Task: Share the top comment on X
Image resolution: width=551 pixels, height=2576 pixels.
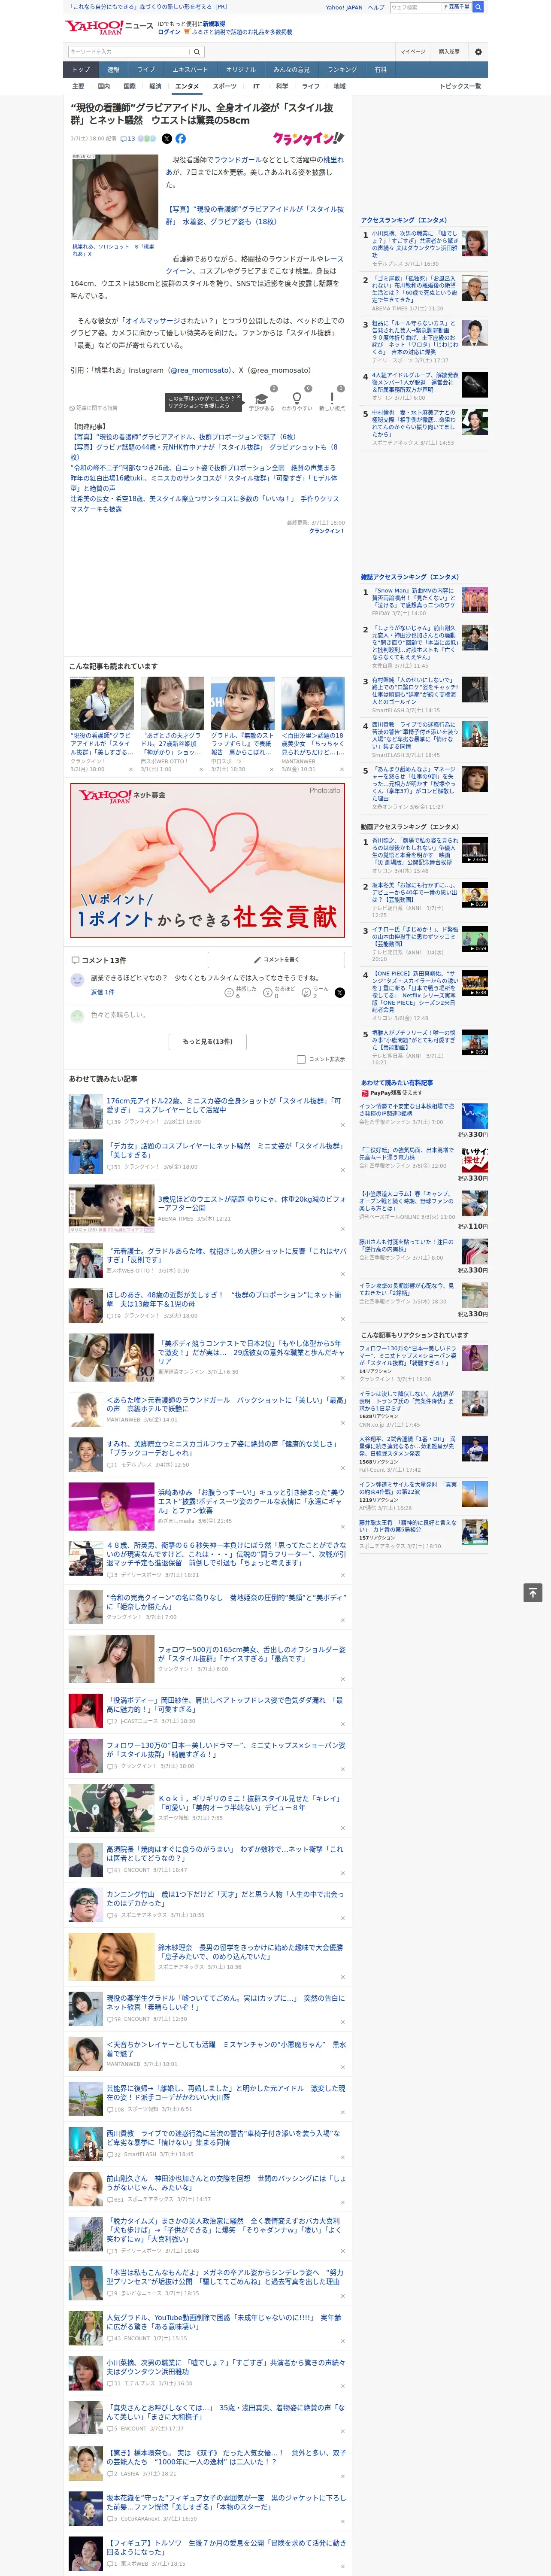Action: tap(339, 993)
